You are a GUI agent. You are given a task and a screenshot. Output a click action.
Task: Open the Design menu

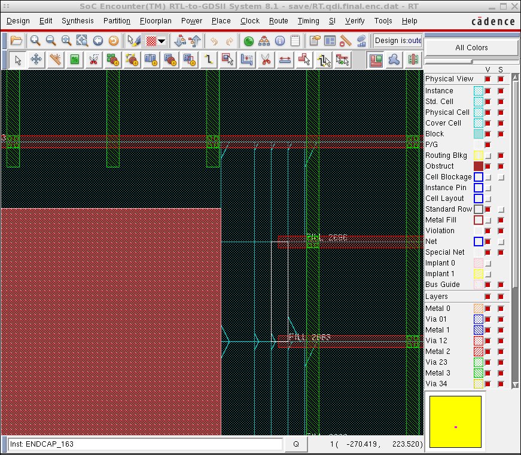tap(18, 21)
